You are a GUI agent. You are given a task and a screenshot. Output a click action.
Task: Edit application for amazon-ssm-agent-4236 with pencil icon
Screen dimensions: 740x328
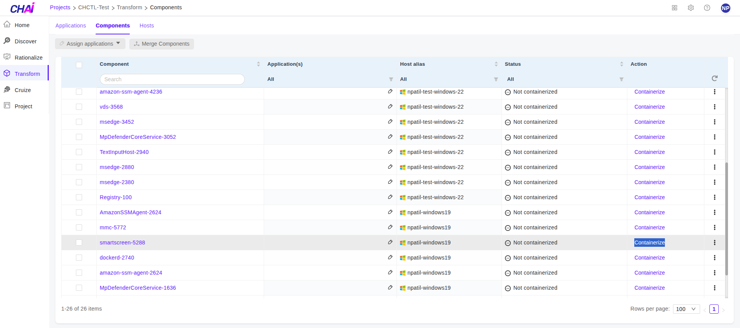tap(390, 92)
